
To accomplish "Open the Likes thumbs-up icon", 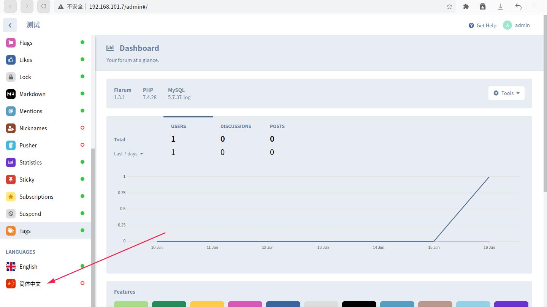I will coord(11,60).
